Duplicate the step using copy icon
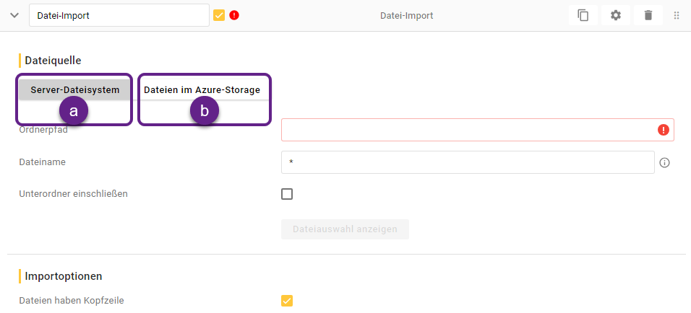Viewport: 691px width, 313px height. click(583, 15)
